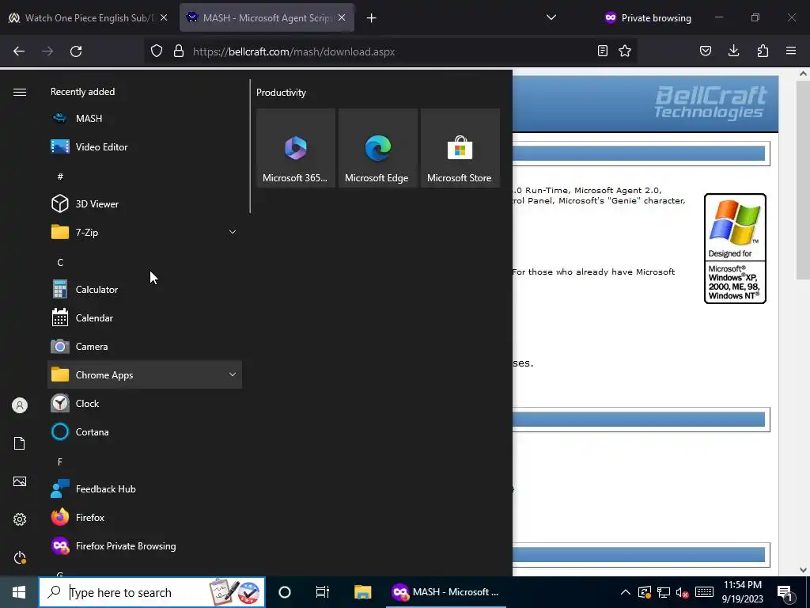Open Calendar app
The image size is (810, 608).
[x=145, y=318]
